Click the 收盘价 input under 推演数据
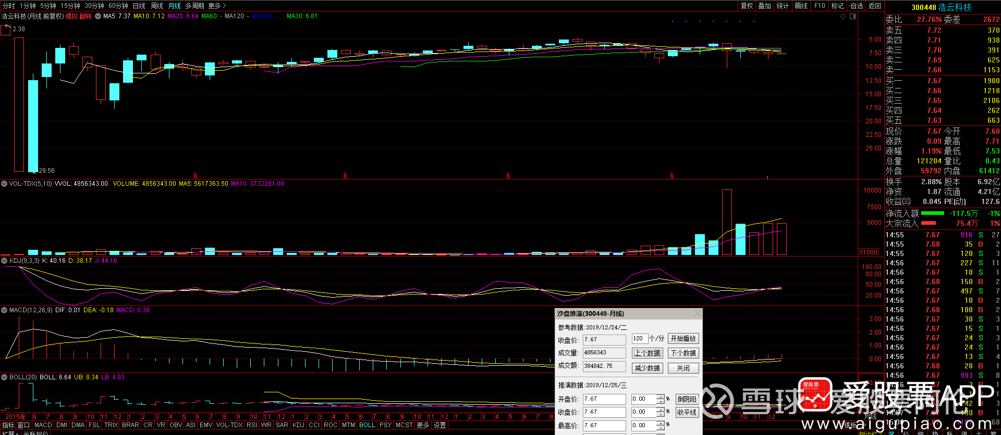The width and height of the screenshot is (1001, 435). [604, 412]
